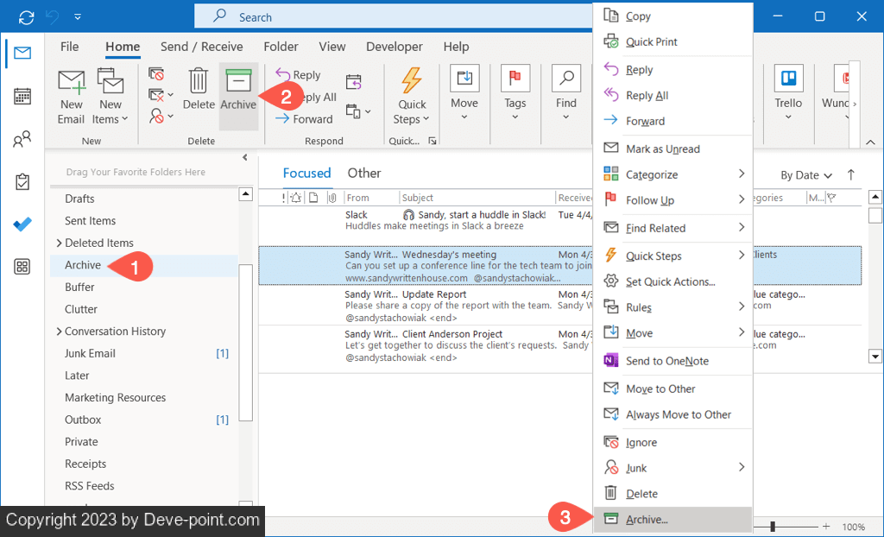Switch to the Send / Receive tab

203,47
